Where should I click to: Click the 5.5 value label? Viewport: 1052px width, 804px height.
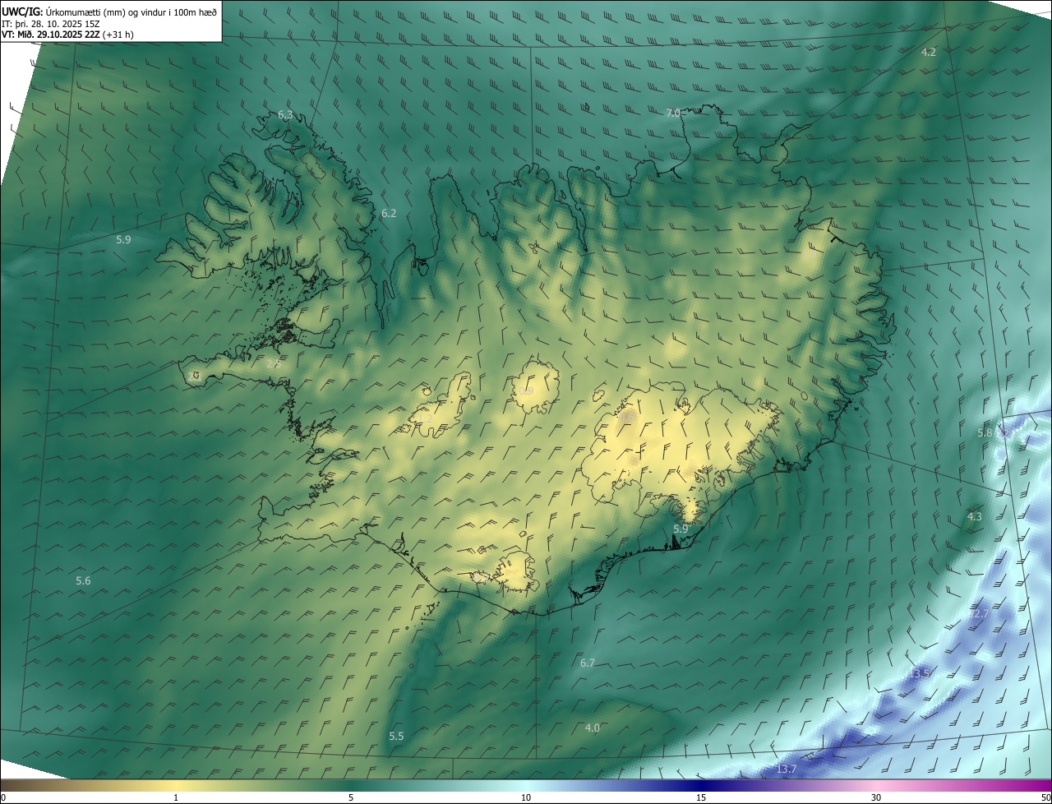(x=397, y=737)
